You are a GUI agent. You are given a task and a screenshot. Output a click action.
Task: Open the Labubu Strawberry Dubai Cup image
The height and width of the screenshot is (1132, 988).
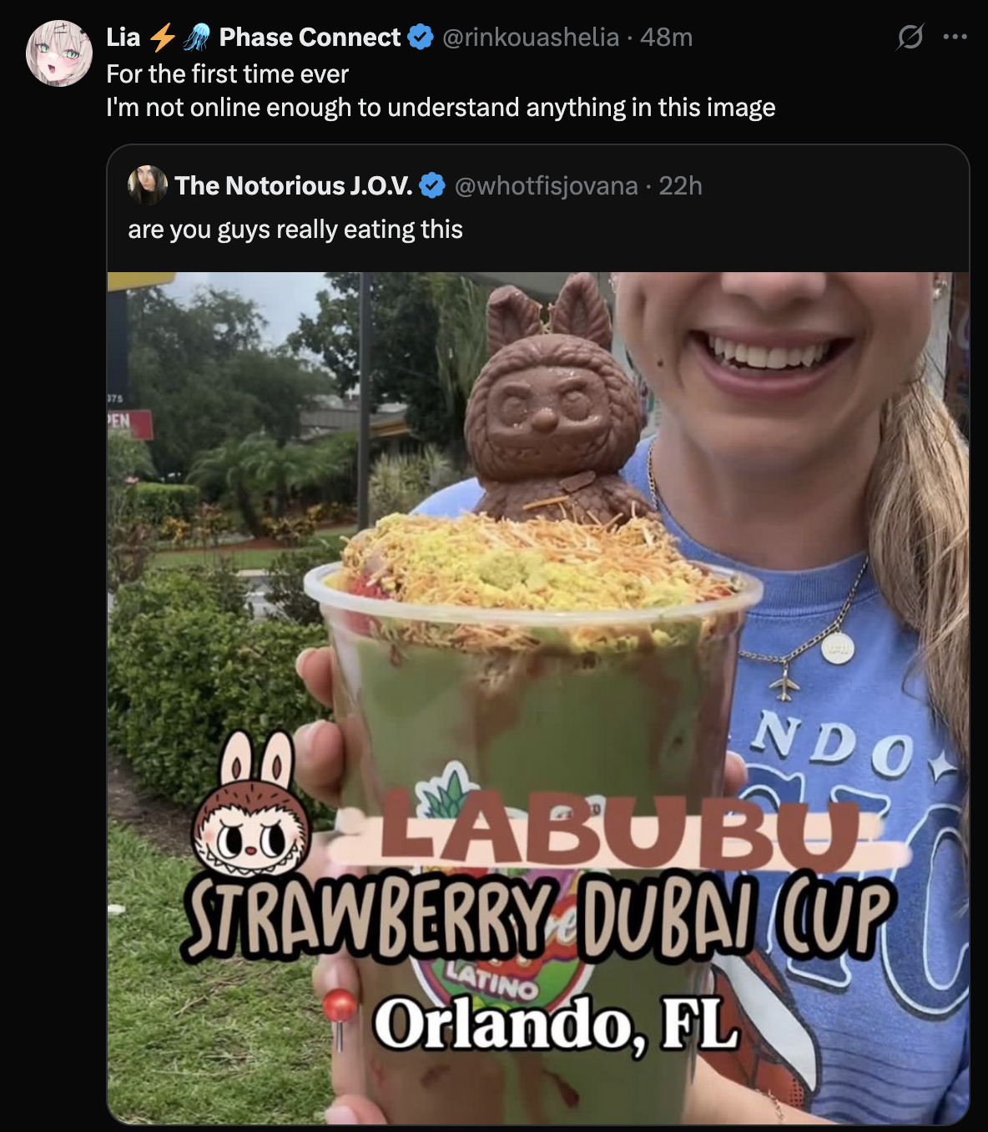click(x=538, y=698)
